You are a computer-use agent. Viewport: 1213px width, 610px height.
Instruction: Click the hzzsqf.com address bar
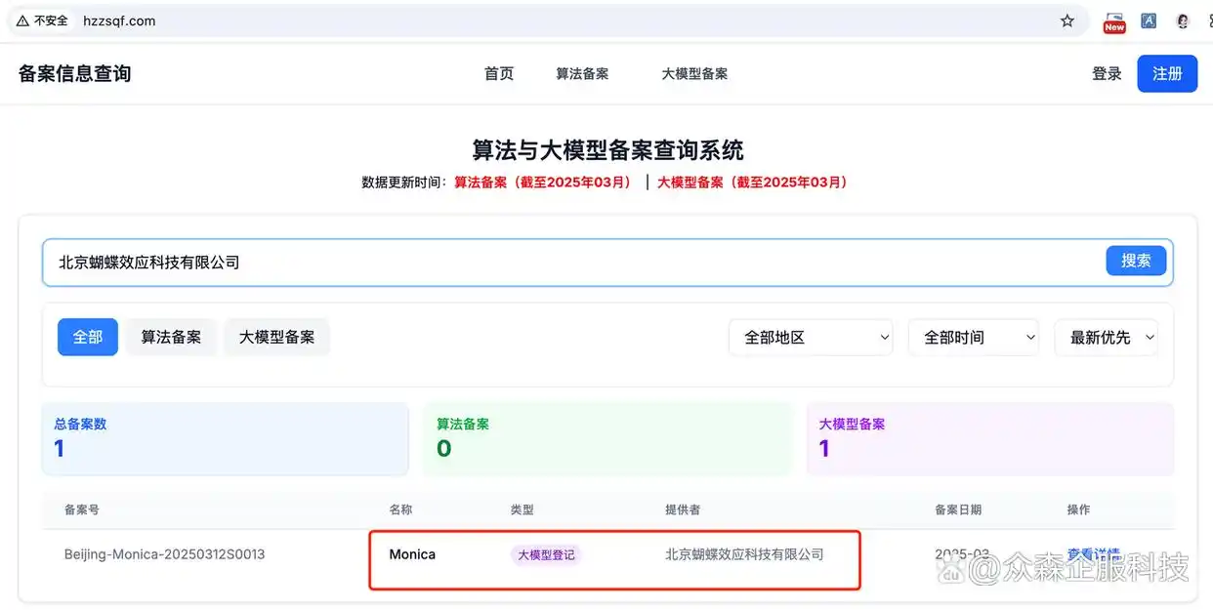[119, 20]
